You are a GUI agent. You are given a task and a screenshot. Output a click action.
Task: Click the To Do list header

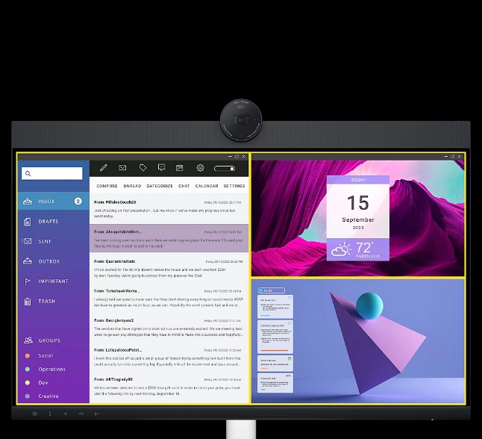pos(272,290)
